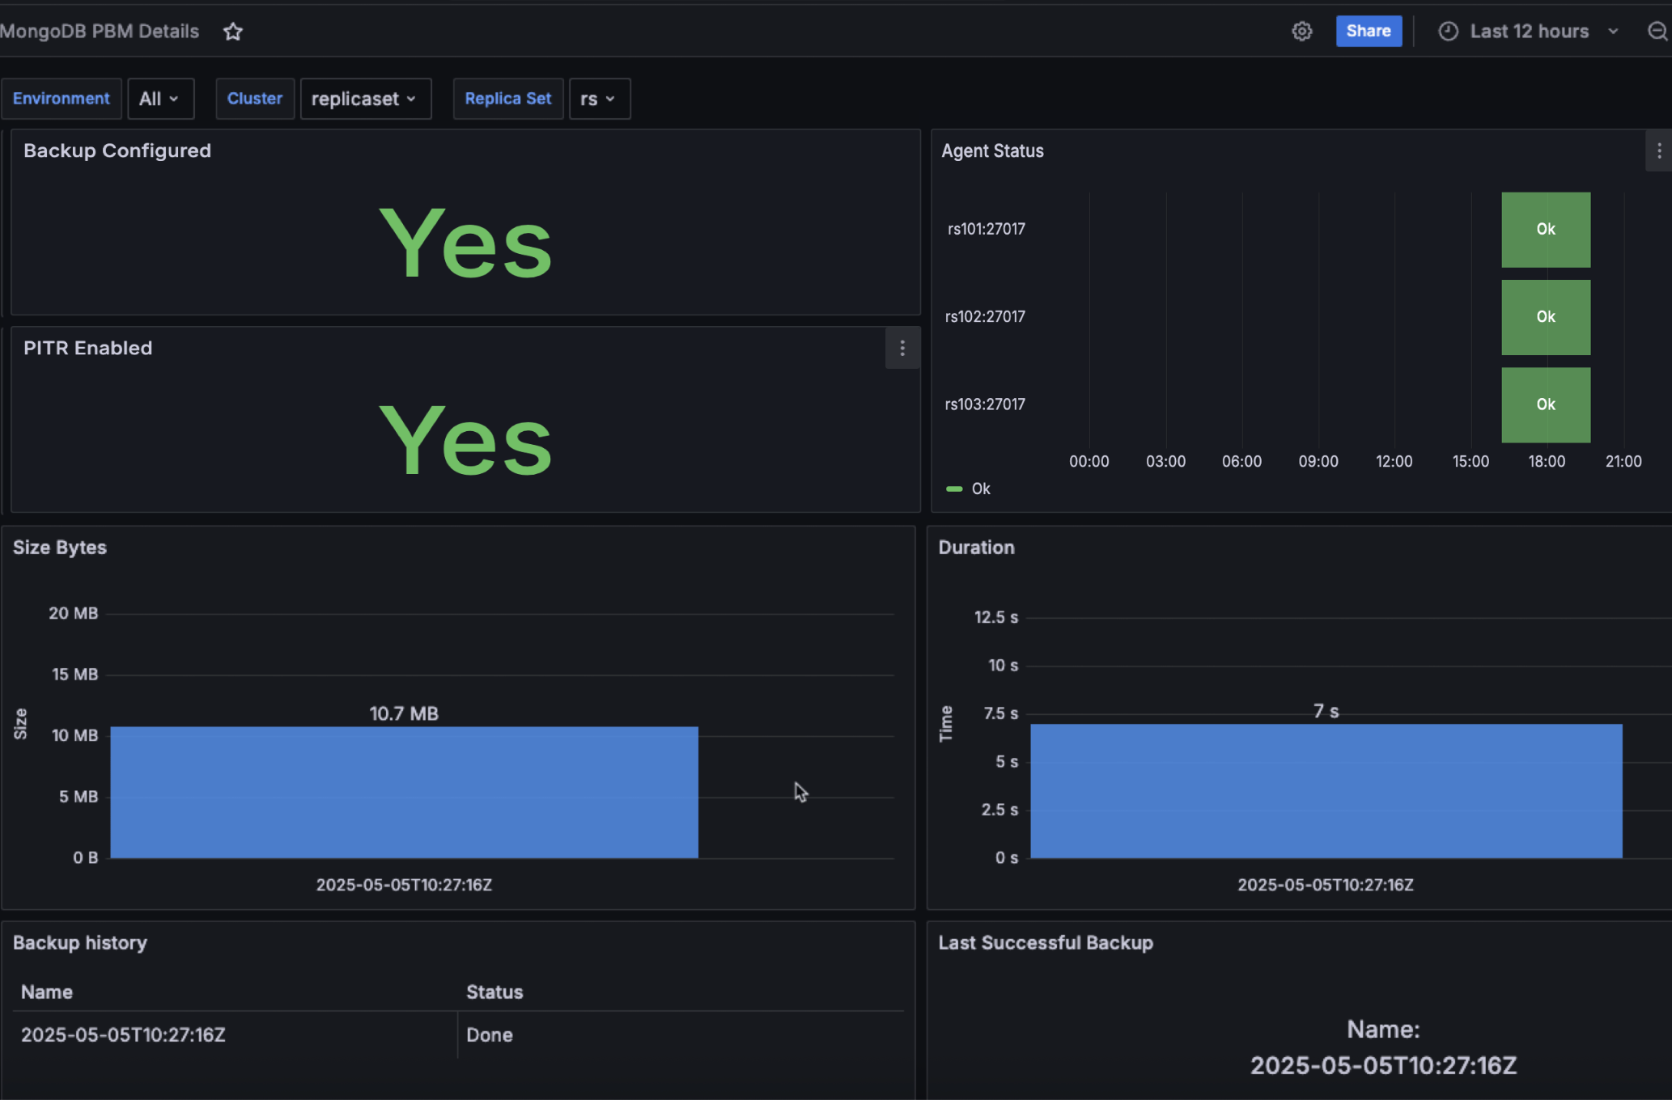
Task: Expand the Last 12 hours time picker
Action: pyautogui.click(x=1530, y=31)
